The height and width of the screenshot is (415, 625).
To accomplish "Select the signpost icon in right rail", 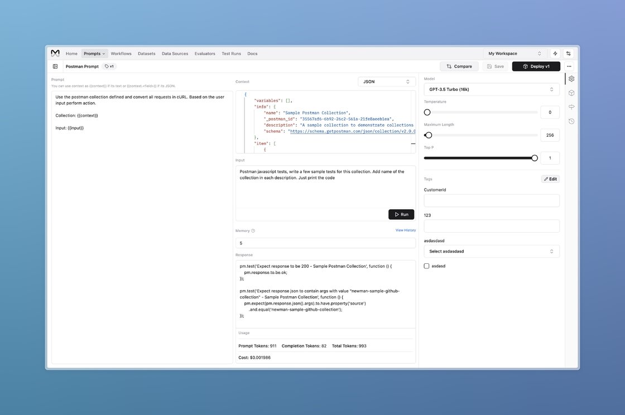I will [x=571, y=107].
